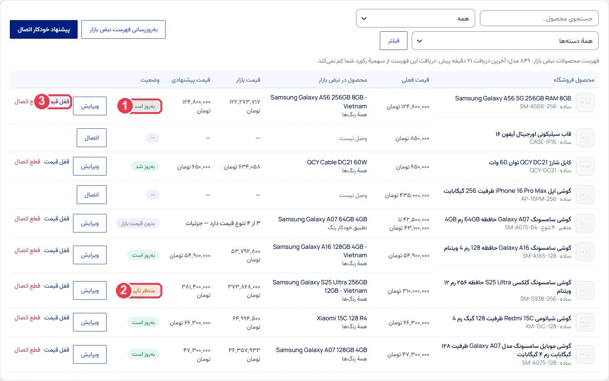The width and height of the screenshot is (609, 381).
Task: Click به‌روزرسانی فهرست نبض بازار button
Action: tap(123, 29)
